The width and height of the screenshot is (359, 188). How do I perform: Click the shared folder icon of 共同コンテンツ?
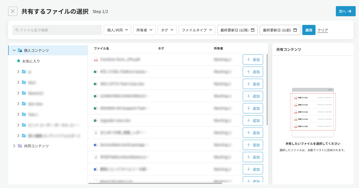20,146
